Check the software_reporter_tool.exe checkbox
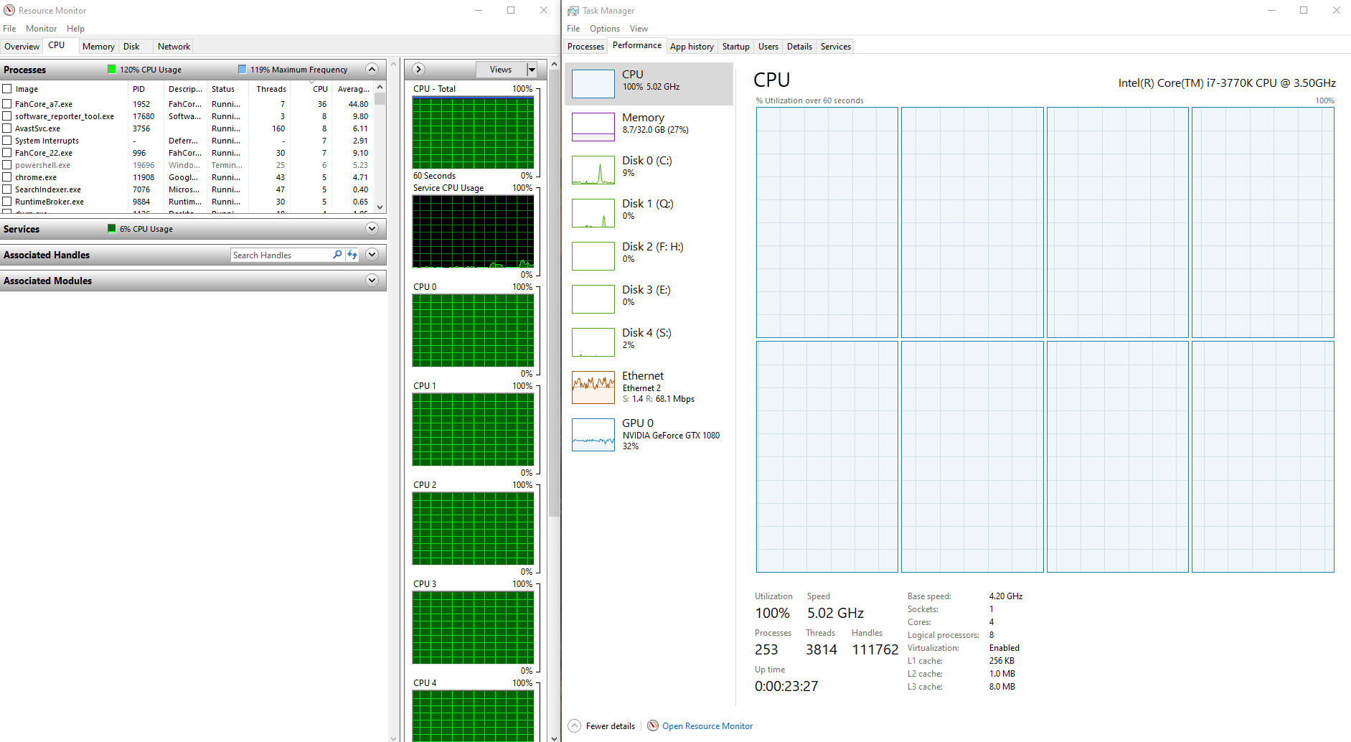The height and width of the screenshot is (742, 1351). (x=7, y=116)
